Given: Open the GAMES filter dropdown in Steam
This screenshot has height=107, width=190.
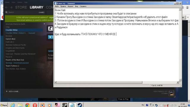Looking at the screenshot, I should point(42,12).
